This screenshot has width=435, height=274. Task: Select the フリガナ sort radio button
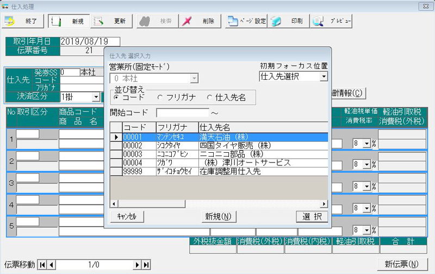coord(160,98)
